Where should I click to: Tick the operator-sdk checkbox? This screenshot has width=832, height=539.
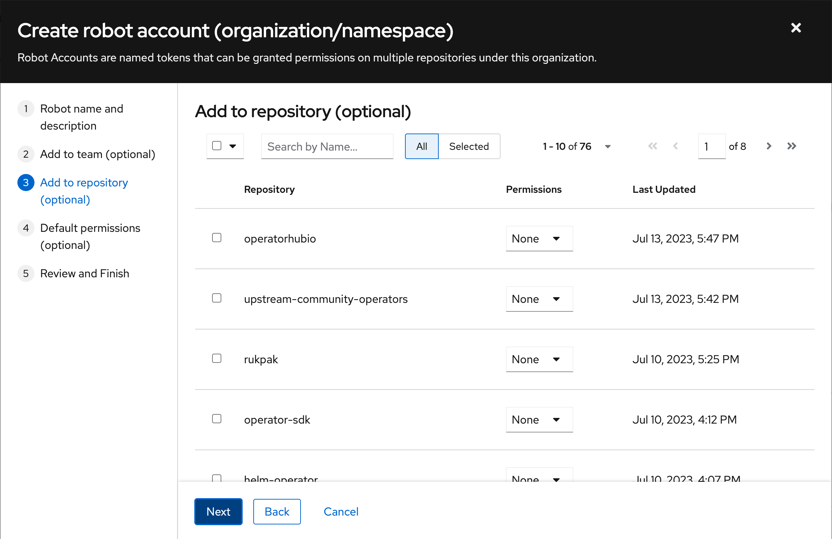217,419
